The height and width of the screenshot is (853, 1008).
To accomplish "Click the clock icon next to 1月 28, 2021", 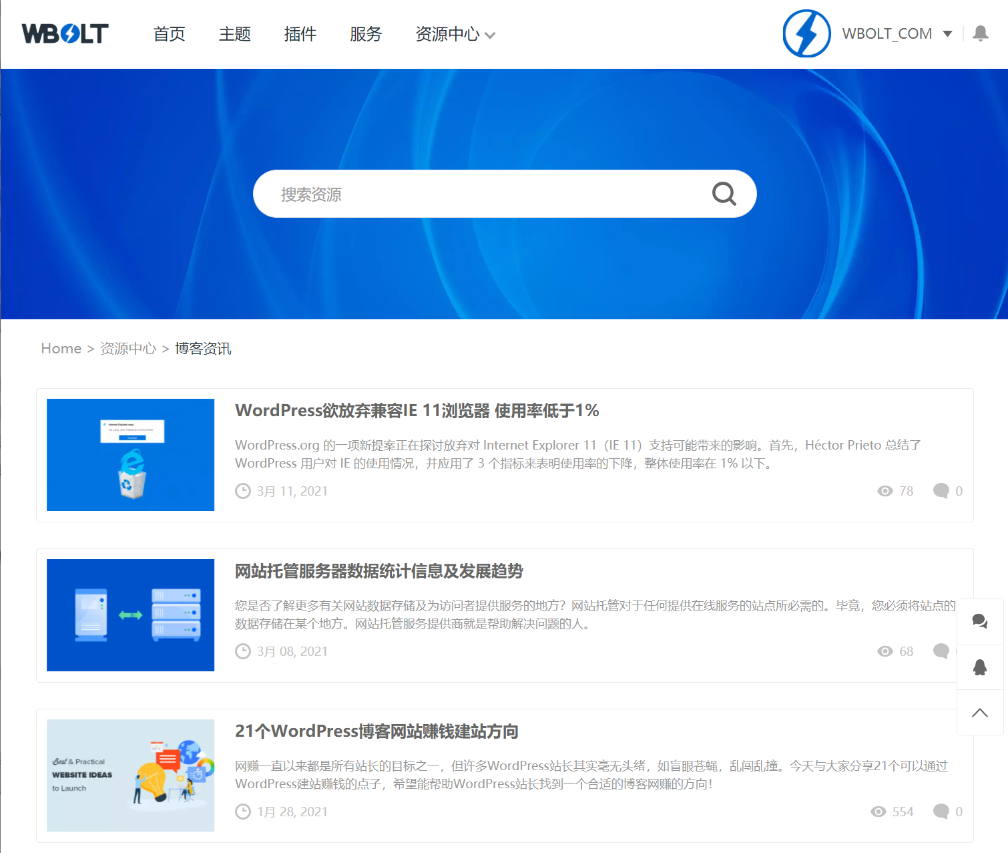I will 242,811.
